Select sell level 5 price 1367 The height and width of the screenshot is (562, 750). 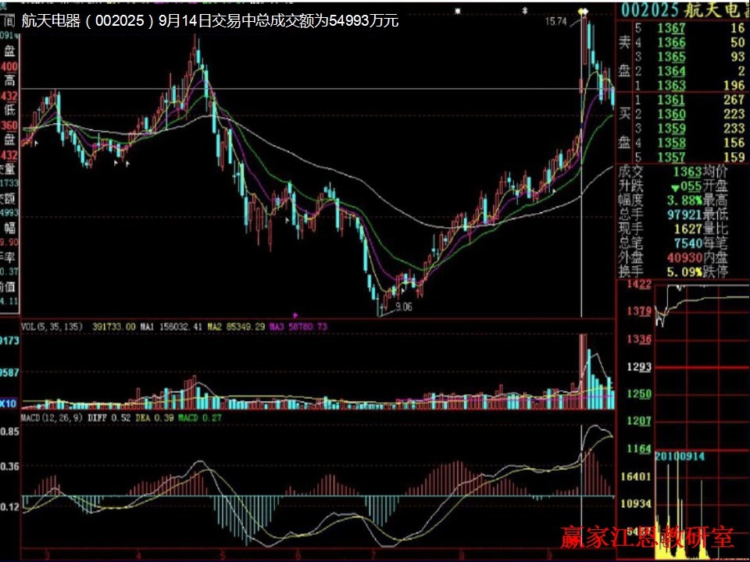(x=670, y=29)
